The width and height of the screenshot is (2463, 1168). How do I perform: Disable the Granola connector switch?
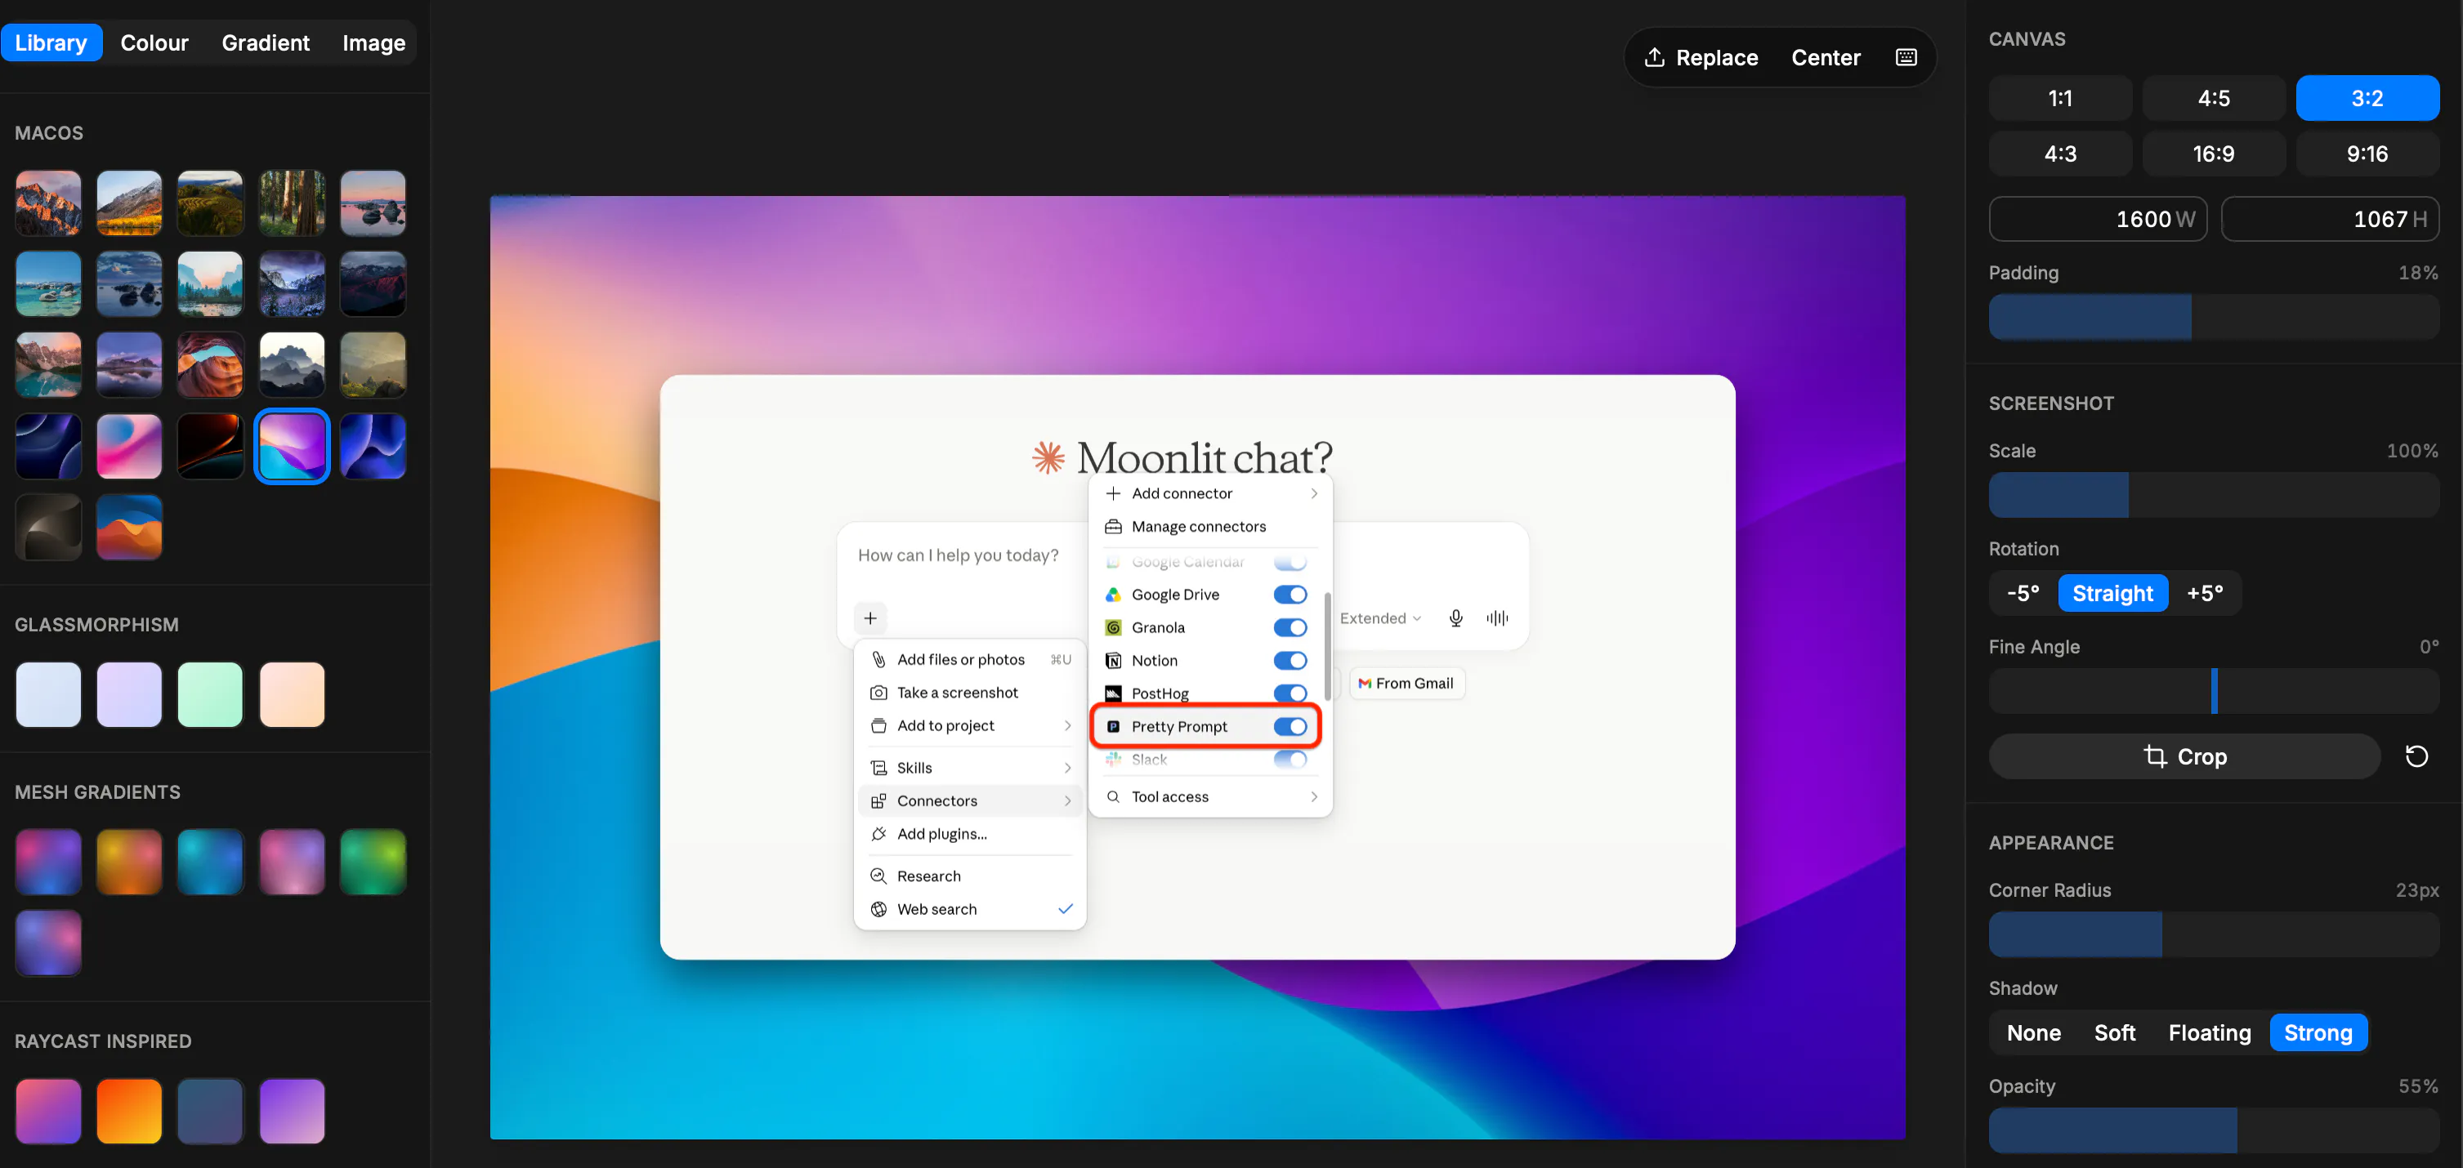click(1290, 627)
